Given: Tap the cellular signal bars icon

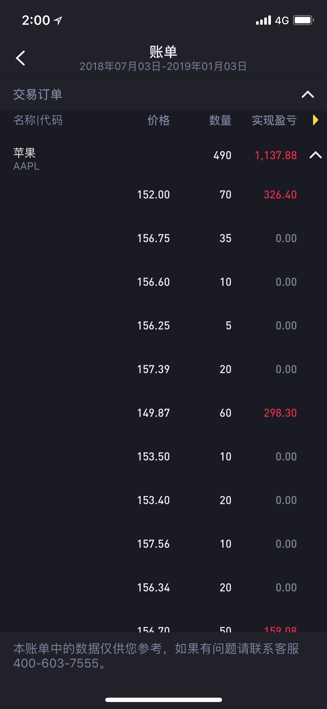Looking at the screenshot, I should (x=263, y=20).
